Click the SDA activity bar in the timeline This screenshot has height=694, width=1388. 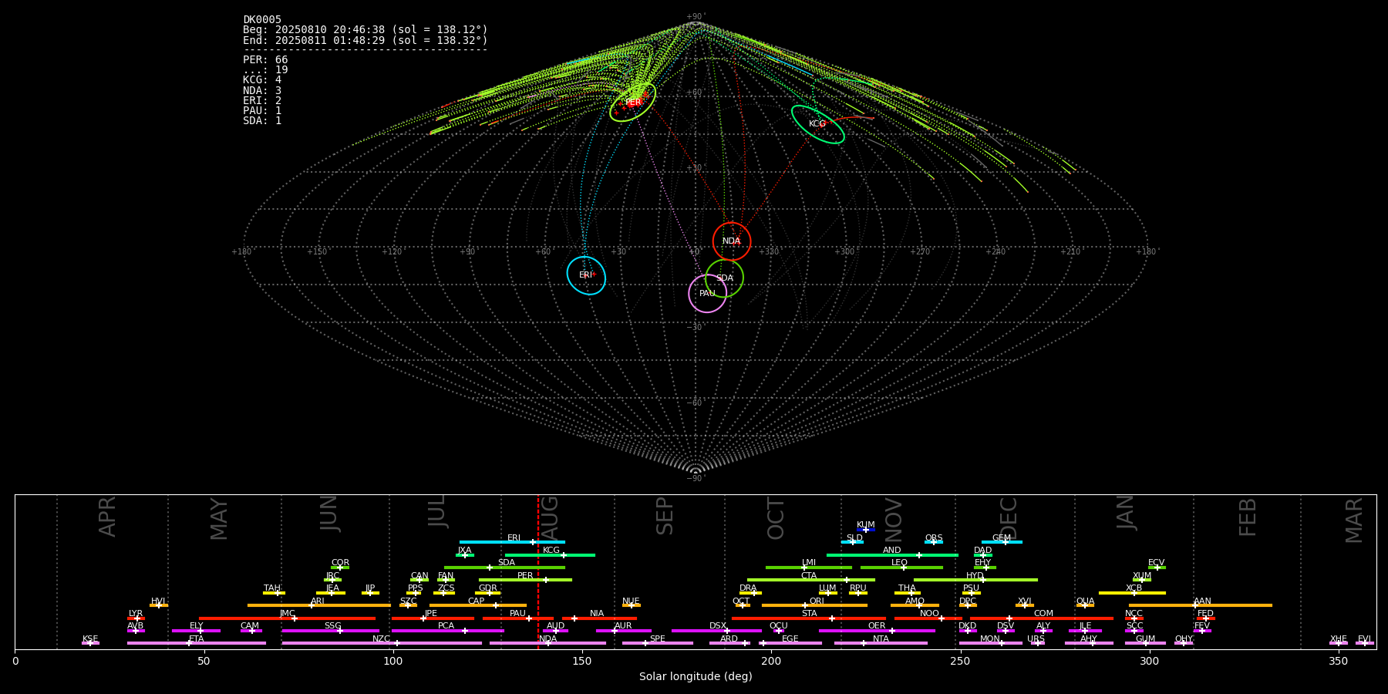tap(504, 568)
